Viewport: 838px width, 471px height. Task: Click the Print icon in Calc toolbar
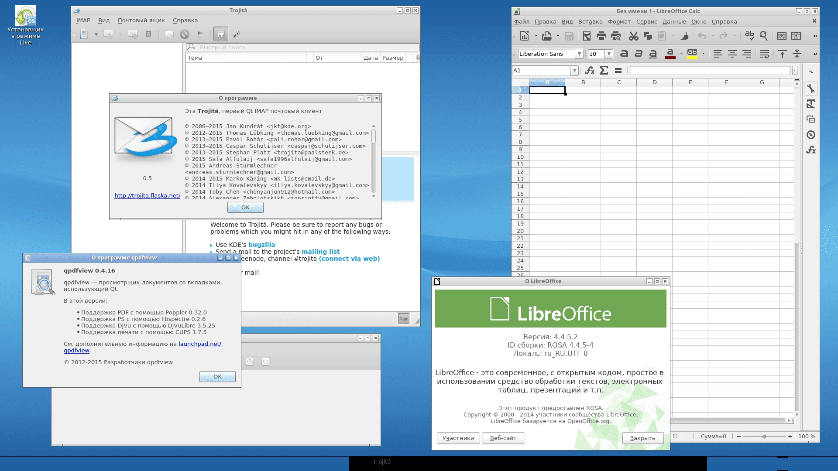coord(601,36)
